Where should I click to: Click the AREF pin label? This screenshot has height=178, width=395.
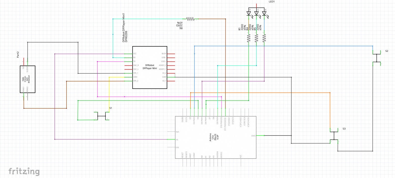(190, 155)
